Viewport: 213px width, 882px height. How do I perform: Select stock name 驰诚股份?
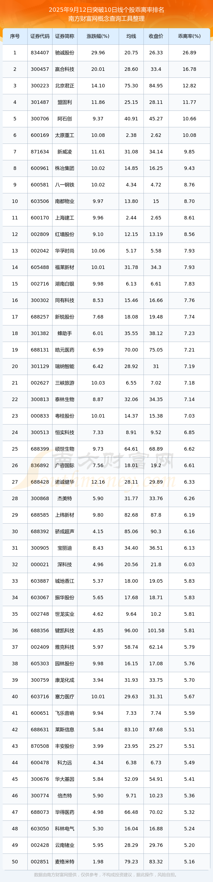pyautogui.click(x=65, y=53)
